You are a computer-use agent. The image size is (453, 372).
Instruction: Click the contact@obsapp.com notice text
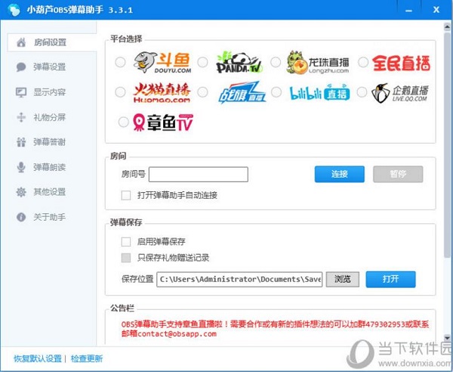tap(177, 333)
